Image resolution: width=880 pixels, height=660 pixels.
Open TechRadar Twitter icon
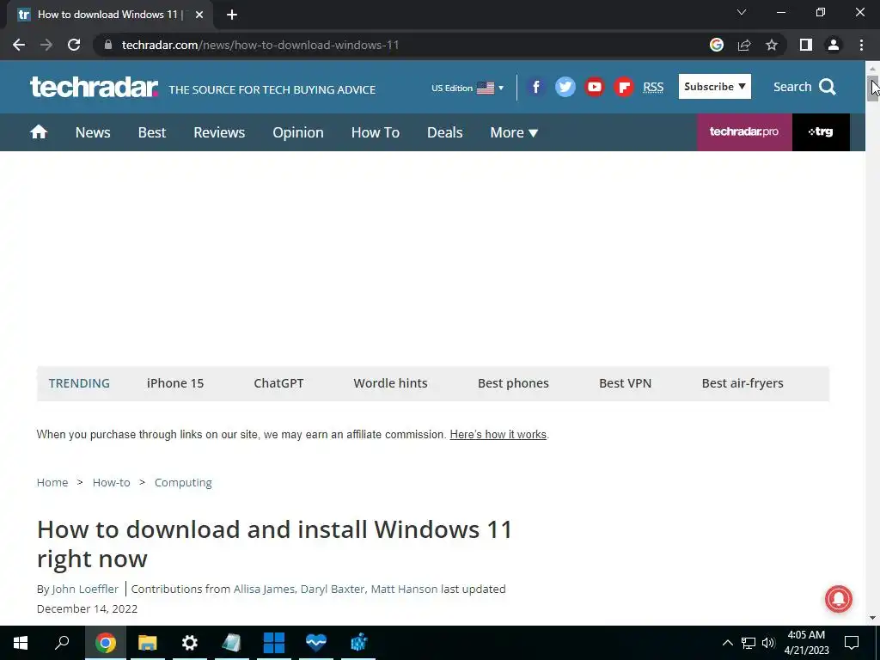tap(565, 87)
